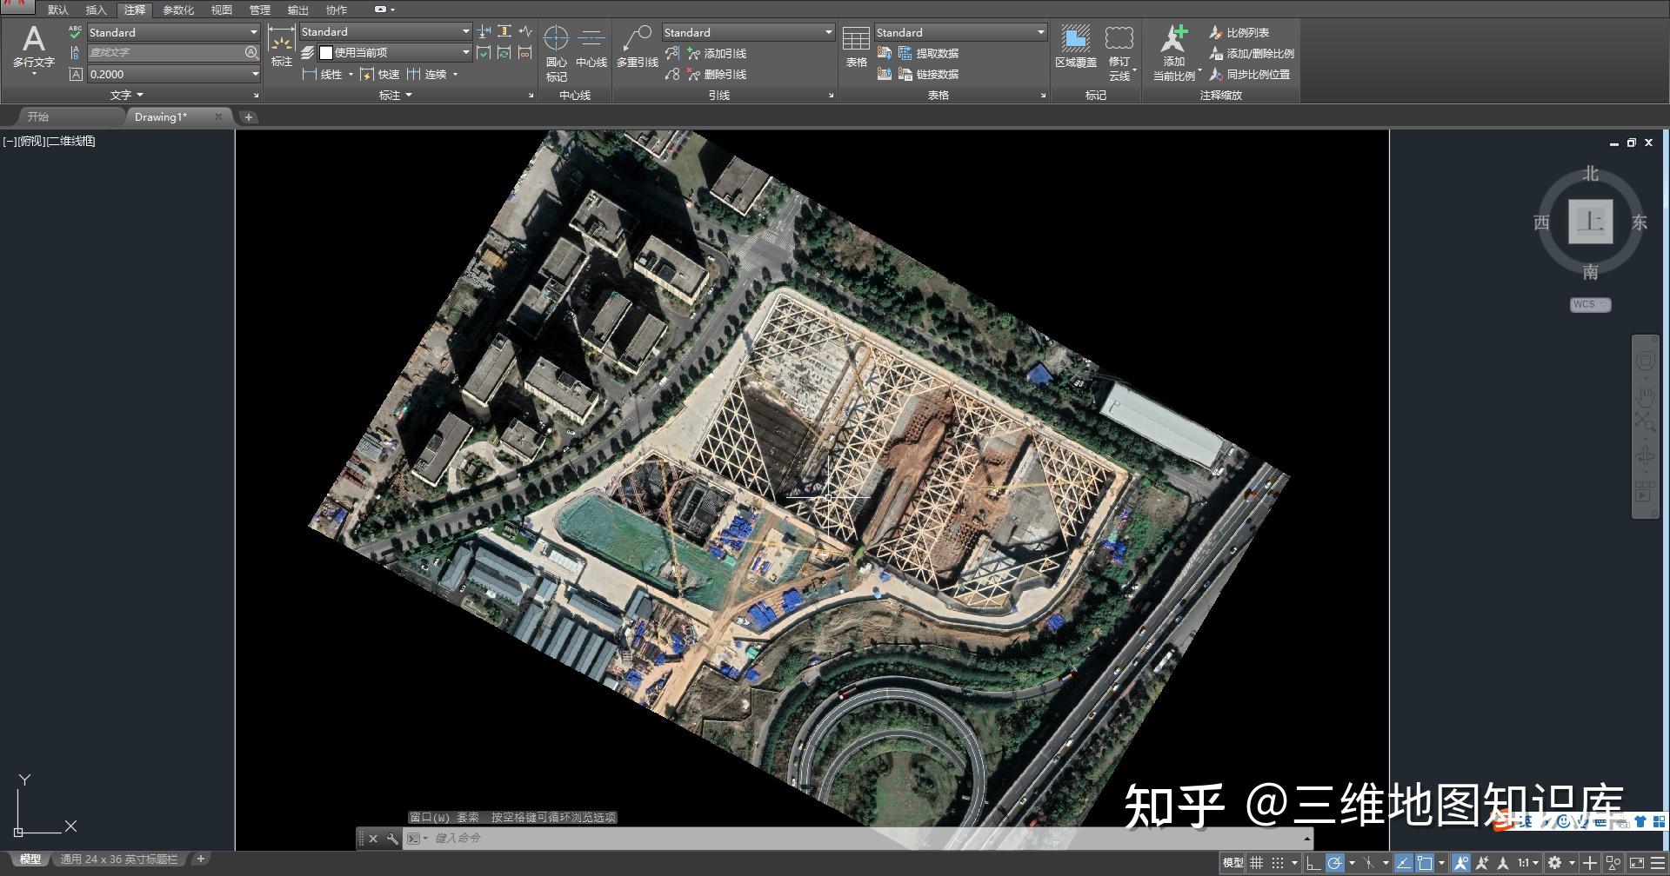Open the Standard multileader style dropdown
Image resolution: width=1670 pixels, height=876 pixels.
[748, 32]
